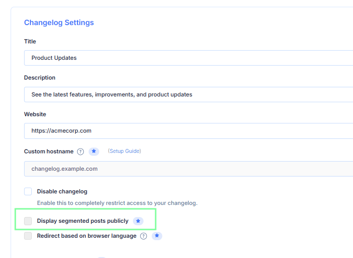Image resolution: width=353 pixels, height=258 pixels.
Task: Focus the Description text field
Action: tap(188, 95)
